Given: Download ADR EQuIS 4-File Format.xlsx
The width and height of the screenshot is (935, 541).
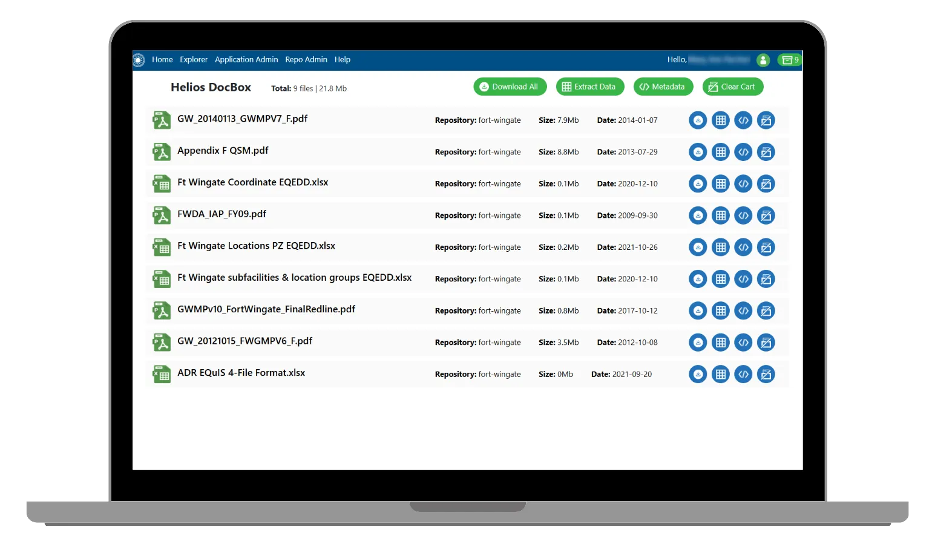Looking at the screenshot, I should click(x=698, y=375).
